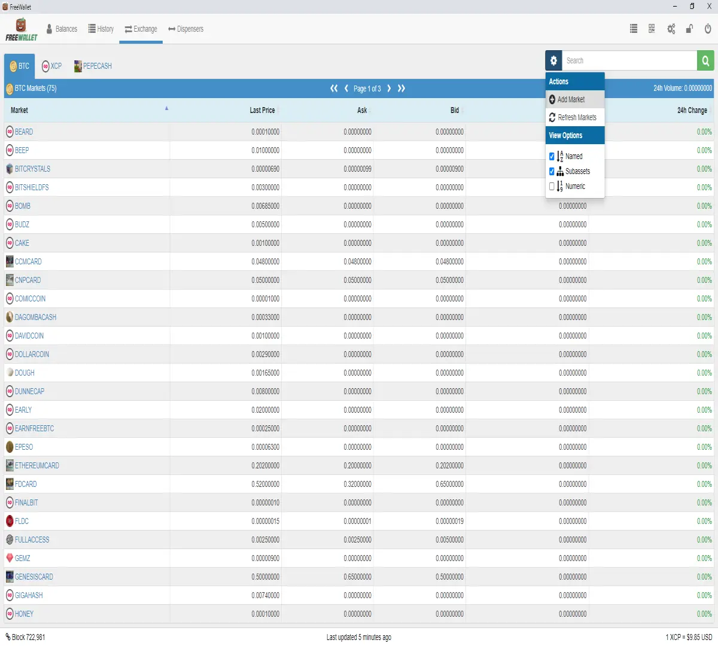Enable the Numeric view option
This screenshot has width=718, height=646.
tap(552, 186)
